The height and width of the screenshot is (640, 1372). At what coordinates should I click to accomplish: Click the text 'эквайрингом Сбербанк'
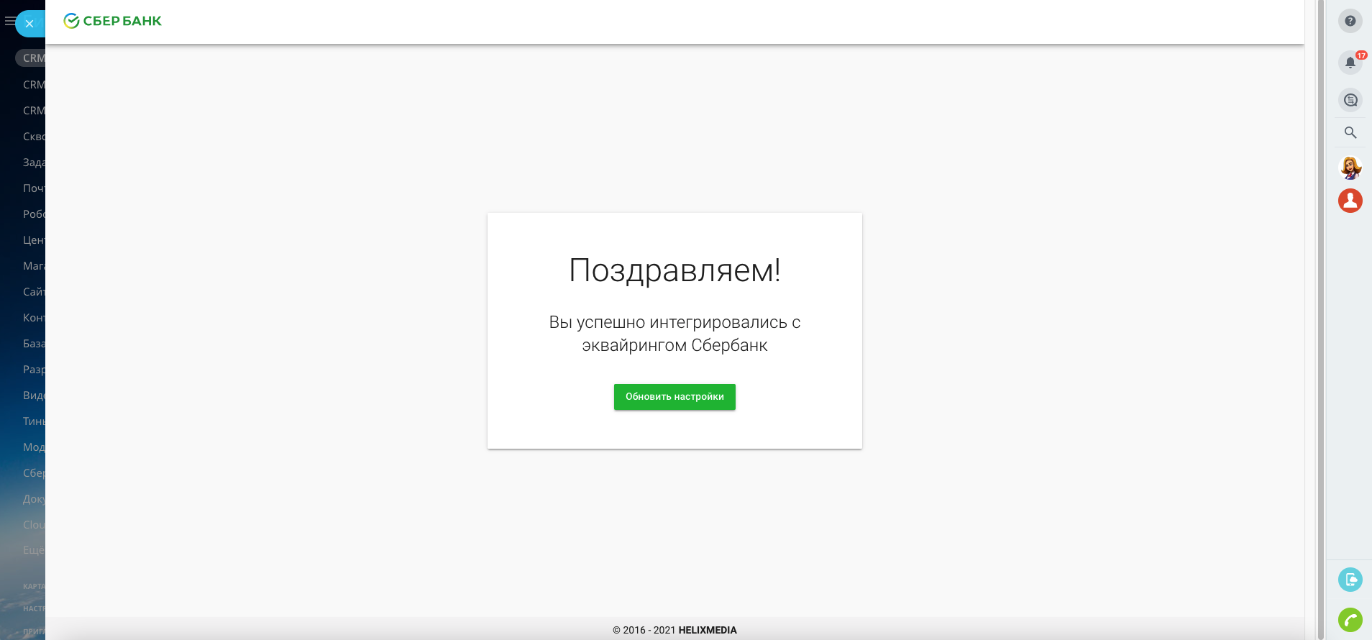click(674, 345)
